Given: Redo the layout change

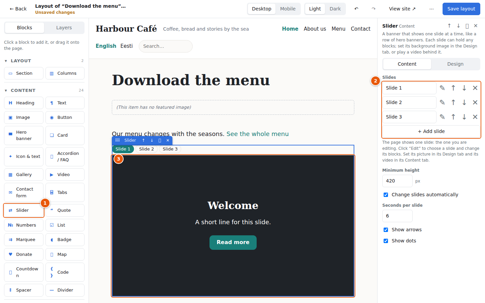Looking at the screenshot, I should pos(374,9).
